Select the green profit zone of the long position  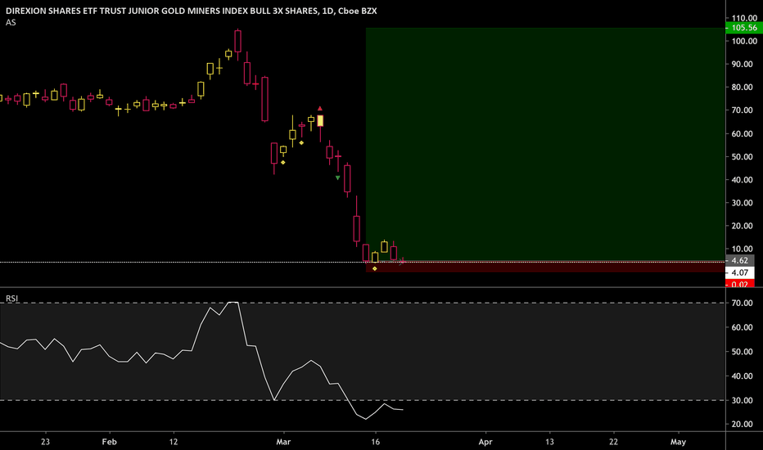point(545,144)
